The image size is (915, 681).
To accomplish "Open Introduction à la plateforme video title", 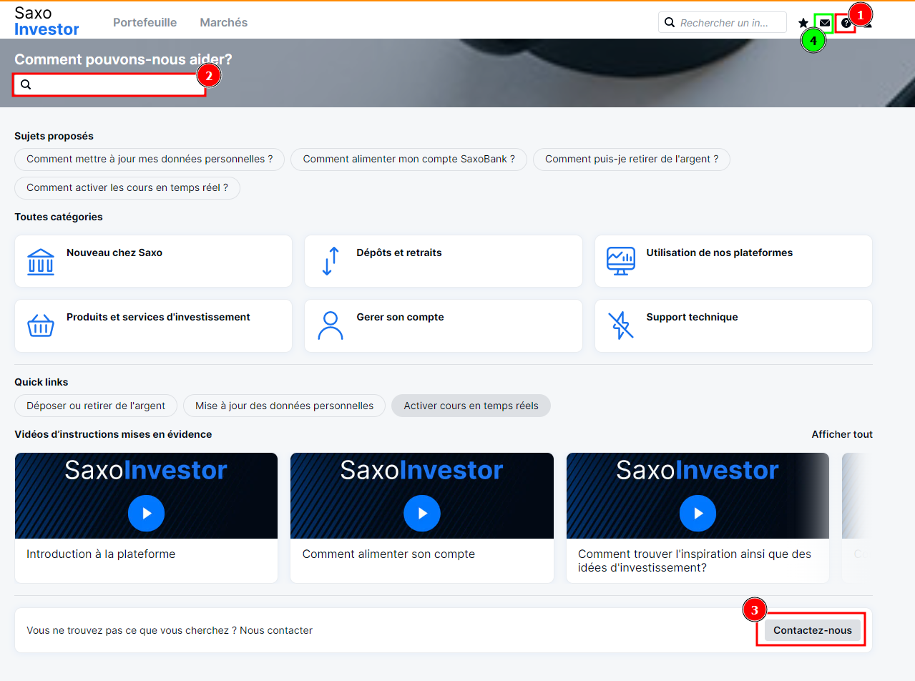I will (101, 554).
